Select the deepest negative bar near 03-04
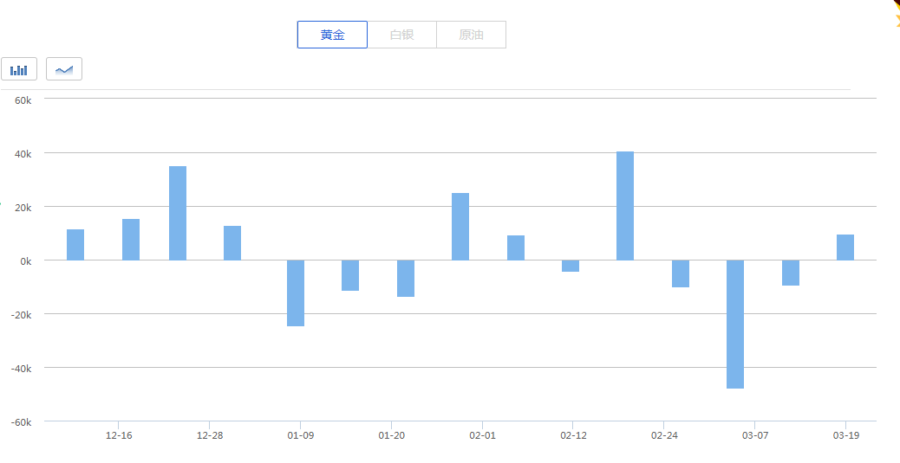Viewport: 900px width, 463px height. tap(735, 325)
